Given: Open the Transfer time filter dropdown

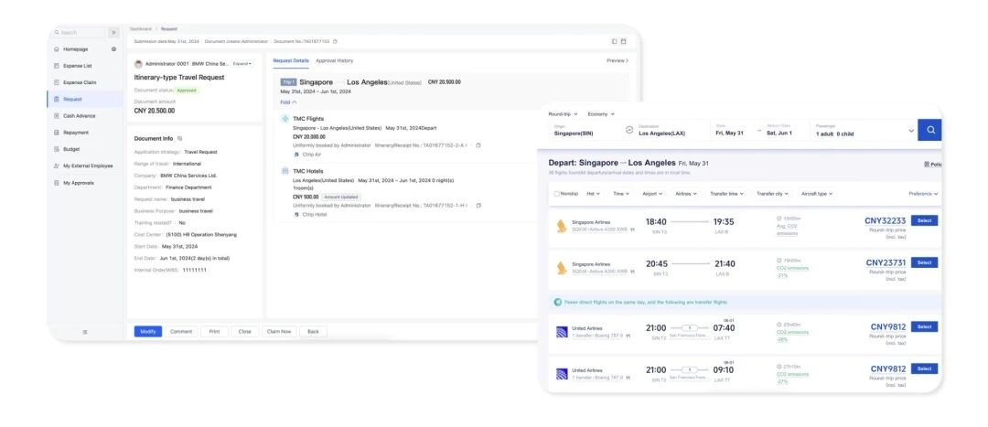Looking at the screenshot, I should coord(727,194).
